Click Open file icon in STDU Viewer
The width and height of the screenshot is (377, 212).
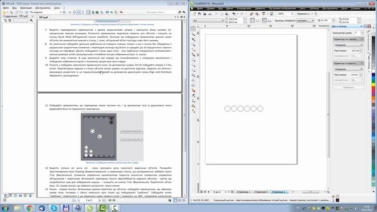coord(5,12)
